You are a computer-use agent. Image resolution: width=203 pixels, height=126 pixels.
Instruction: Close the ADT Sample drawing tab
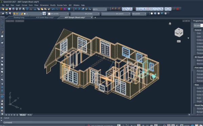pyautogui.click(x=92, y=17)
